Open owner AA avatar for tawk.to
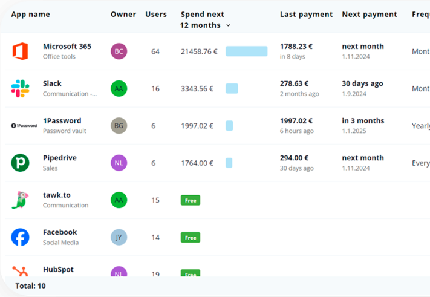 pos(119,200)
